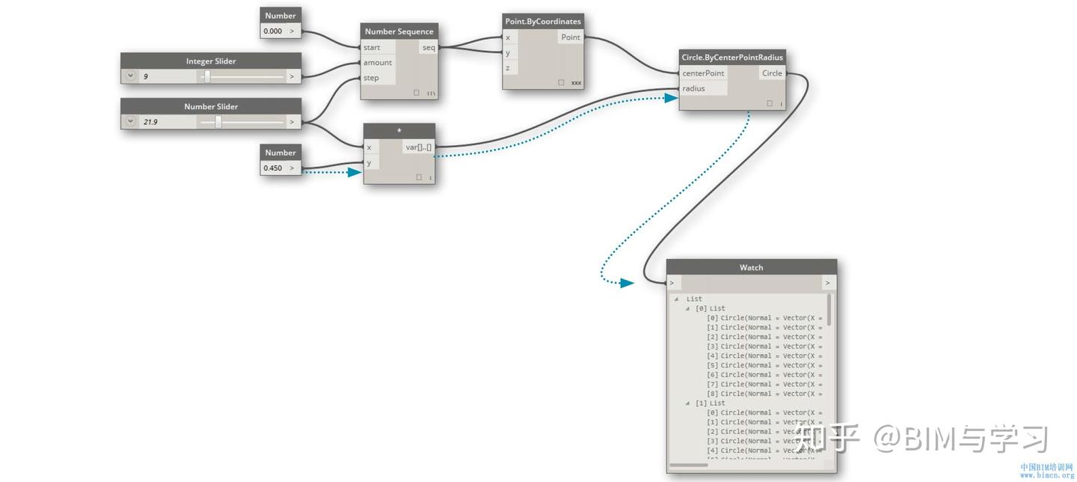This screenshot has height=482, width=1077.
Task: Toggle preview checkbox on Number Sequence node
Action: [x=417, y=93]
